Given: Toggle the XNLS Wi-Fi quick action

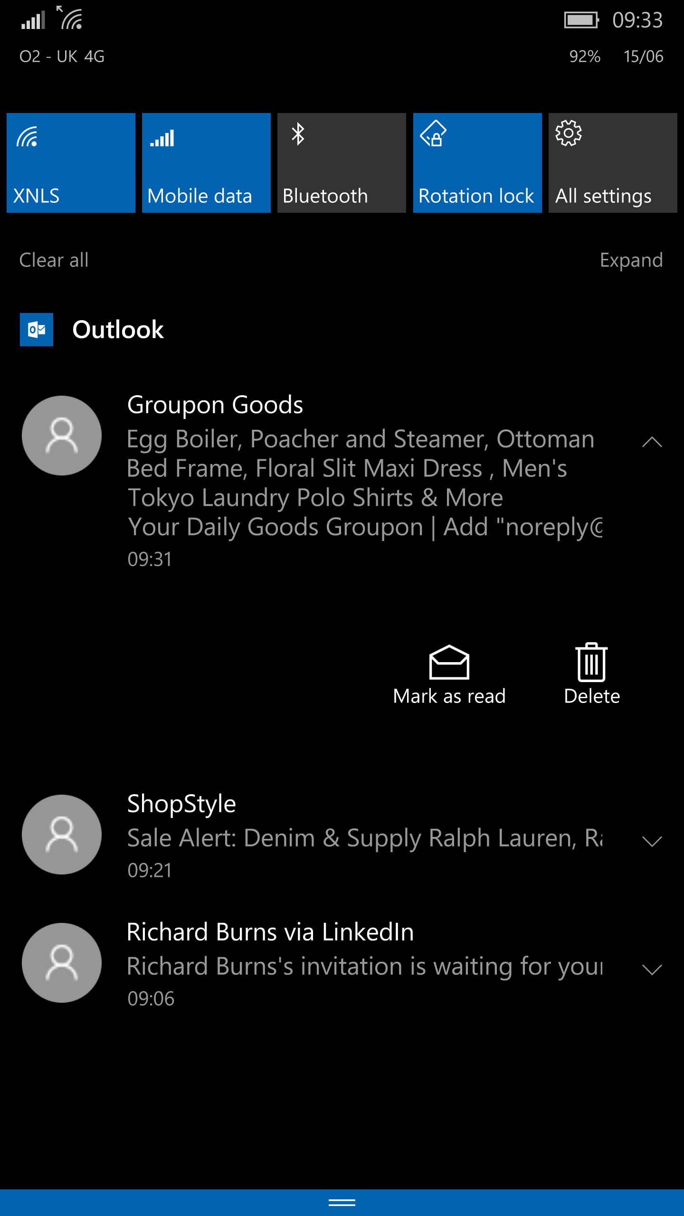Looking at the screenshot, I should tap(71, 162).
